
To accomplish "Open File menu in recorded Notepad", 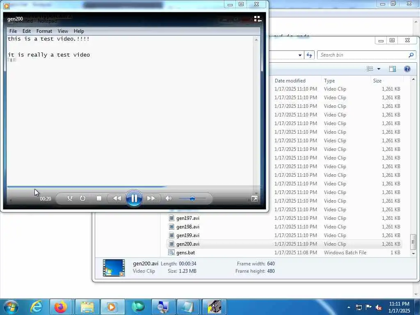I will click(13, 31).
